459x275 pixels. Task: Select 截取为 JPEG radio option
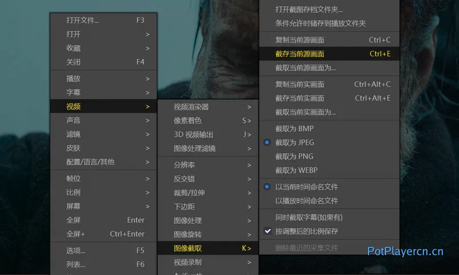329,142
